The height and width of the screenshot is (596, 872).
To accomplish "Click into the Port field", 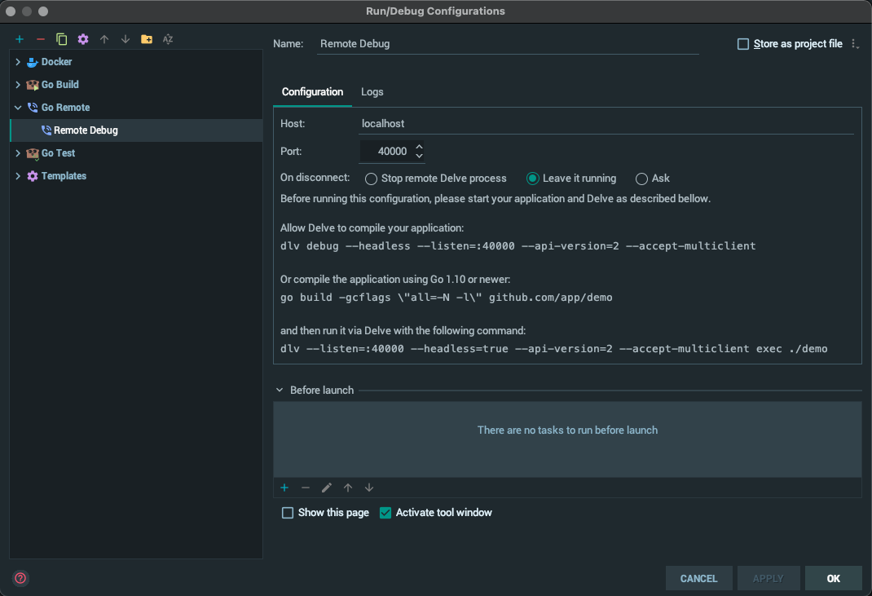I will [385, 152].
